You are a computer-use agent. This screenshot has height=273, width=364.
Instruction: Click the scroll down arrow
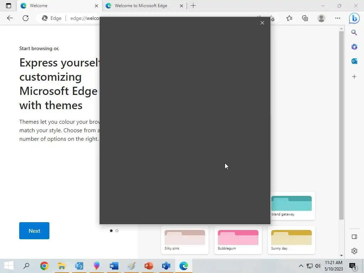click(341, 256)
